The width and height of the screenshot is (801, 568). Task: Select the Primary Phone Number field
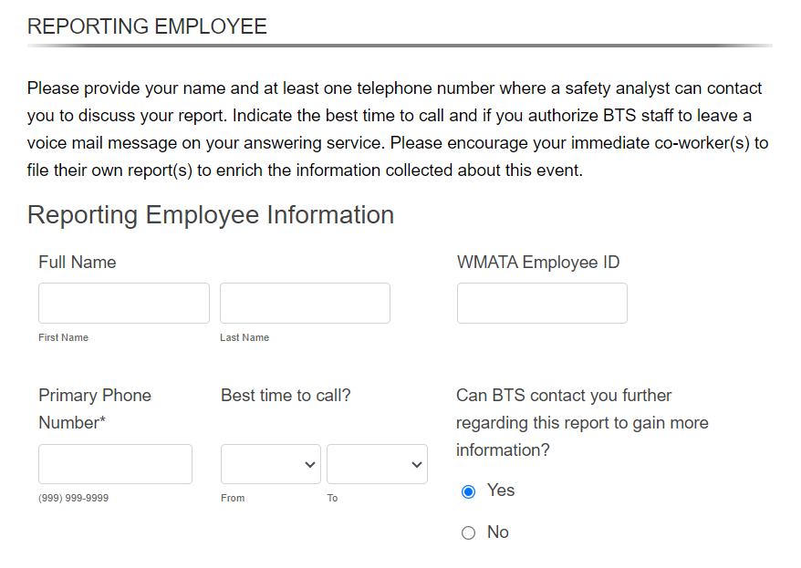pyautogui.click(x=116, y=464)
